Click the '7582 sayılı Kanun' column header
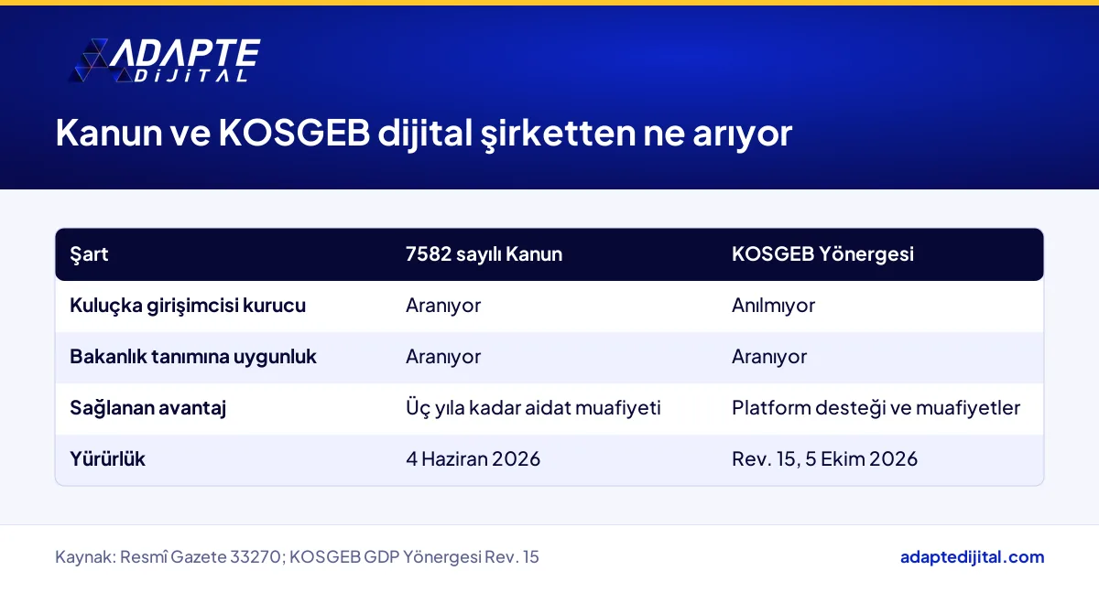The image size is (1099, 603). click(x=484, y=254)
